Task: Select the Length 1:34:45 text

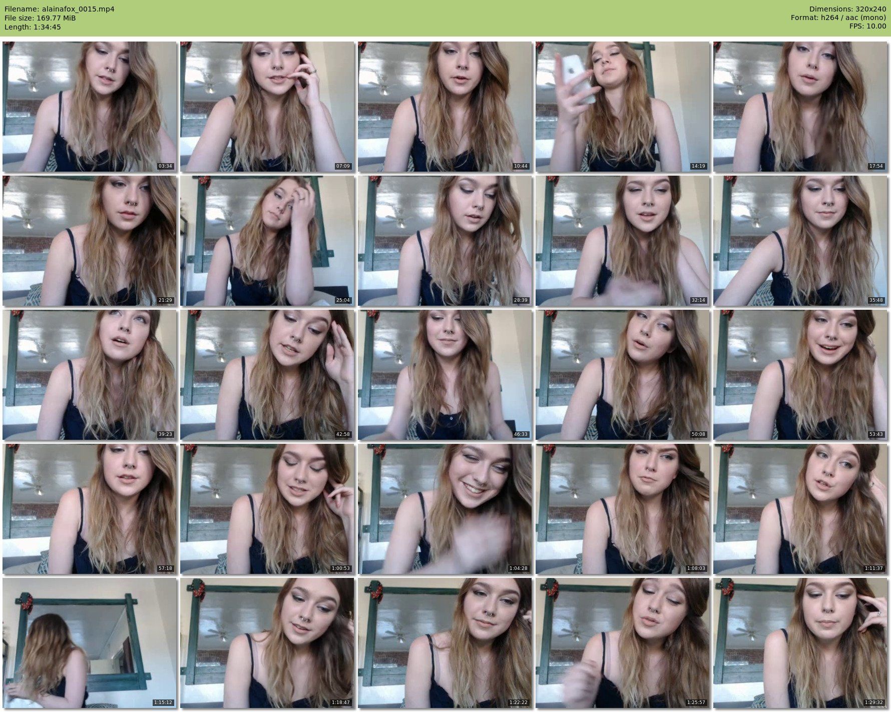Action: point(33,27)
